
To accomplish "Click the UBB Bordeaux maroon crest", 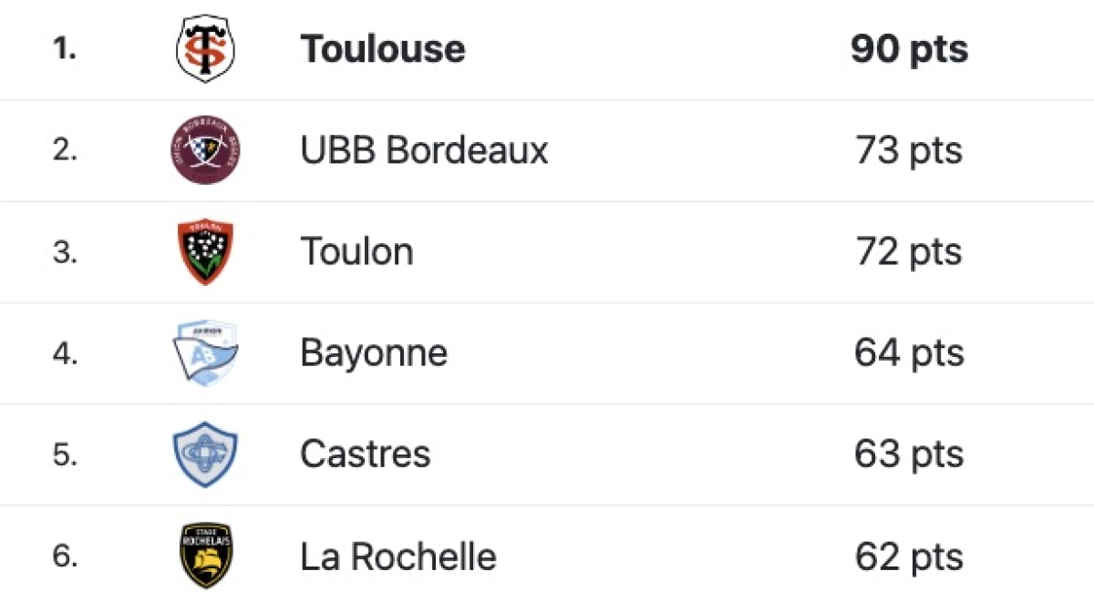I will tap(205, 150).
